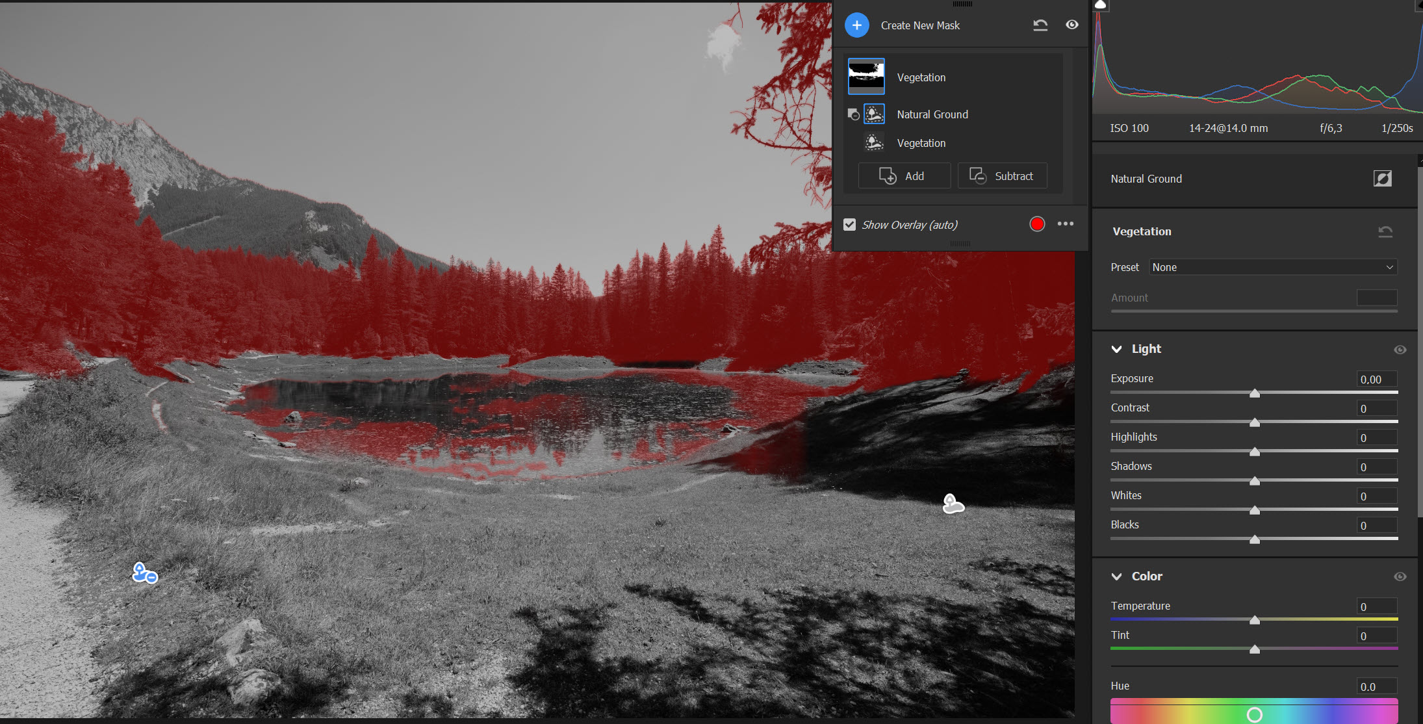Image resolution: width=1423 pixels, height=724 pixels.
Task: Click the Temperature value field
Action: (1376, 607)
